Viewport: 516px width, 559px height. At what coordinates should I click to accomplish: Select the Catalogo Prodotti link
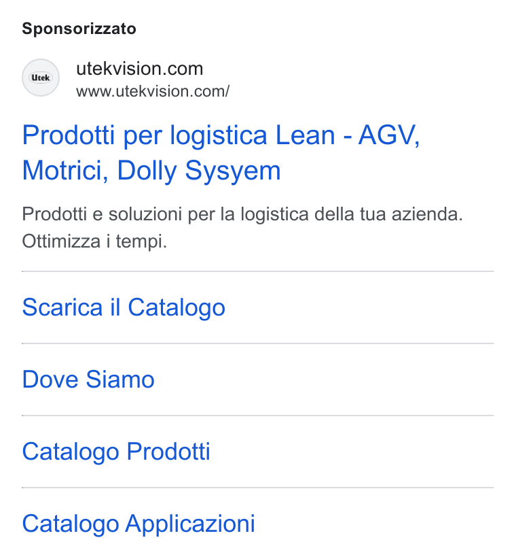pyautogui.click(x=116, y=452)
